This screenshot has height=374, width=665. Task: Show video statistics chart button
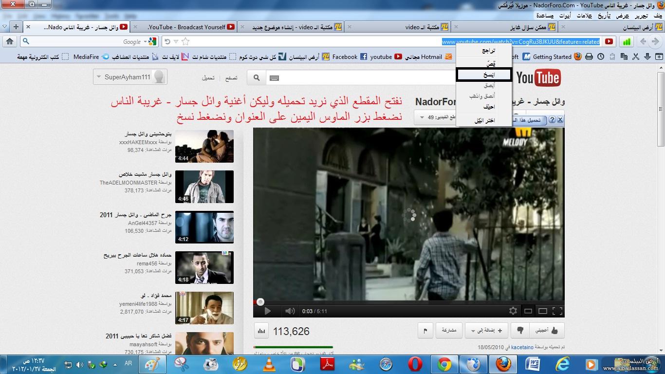(261, 331)
